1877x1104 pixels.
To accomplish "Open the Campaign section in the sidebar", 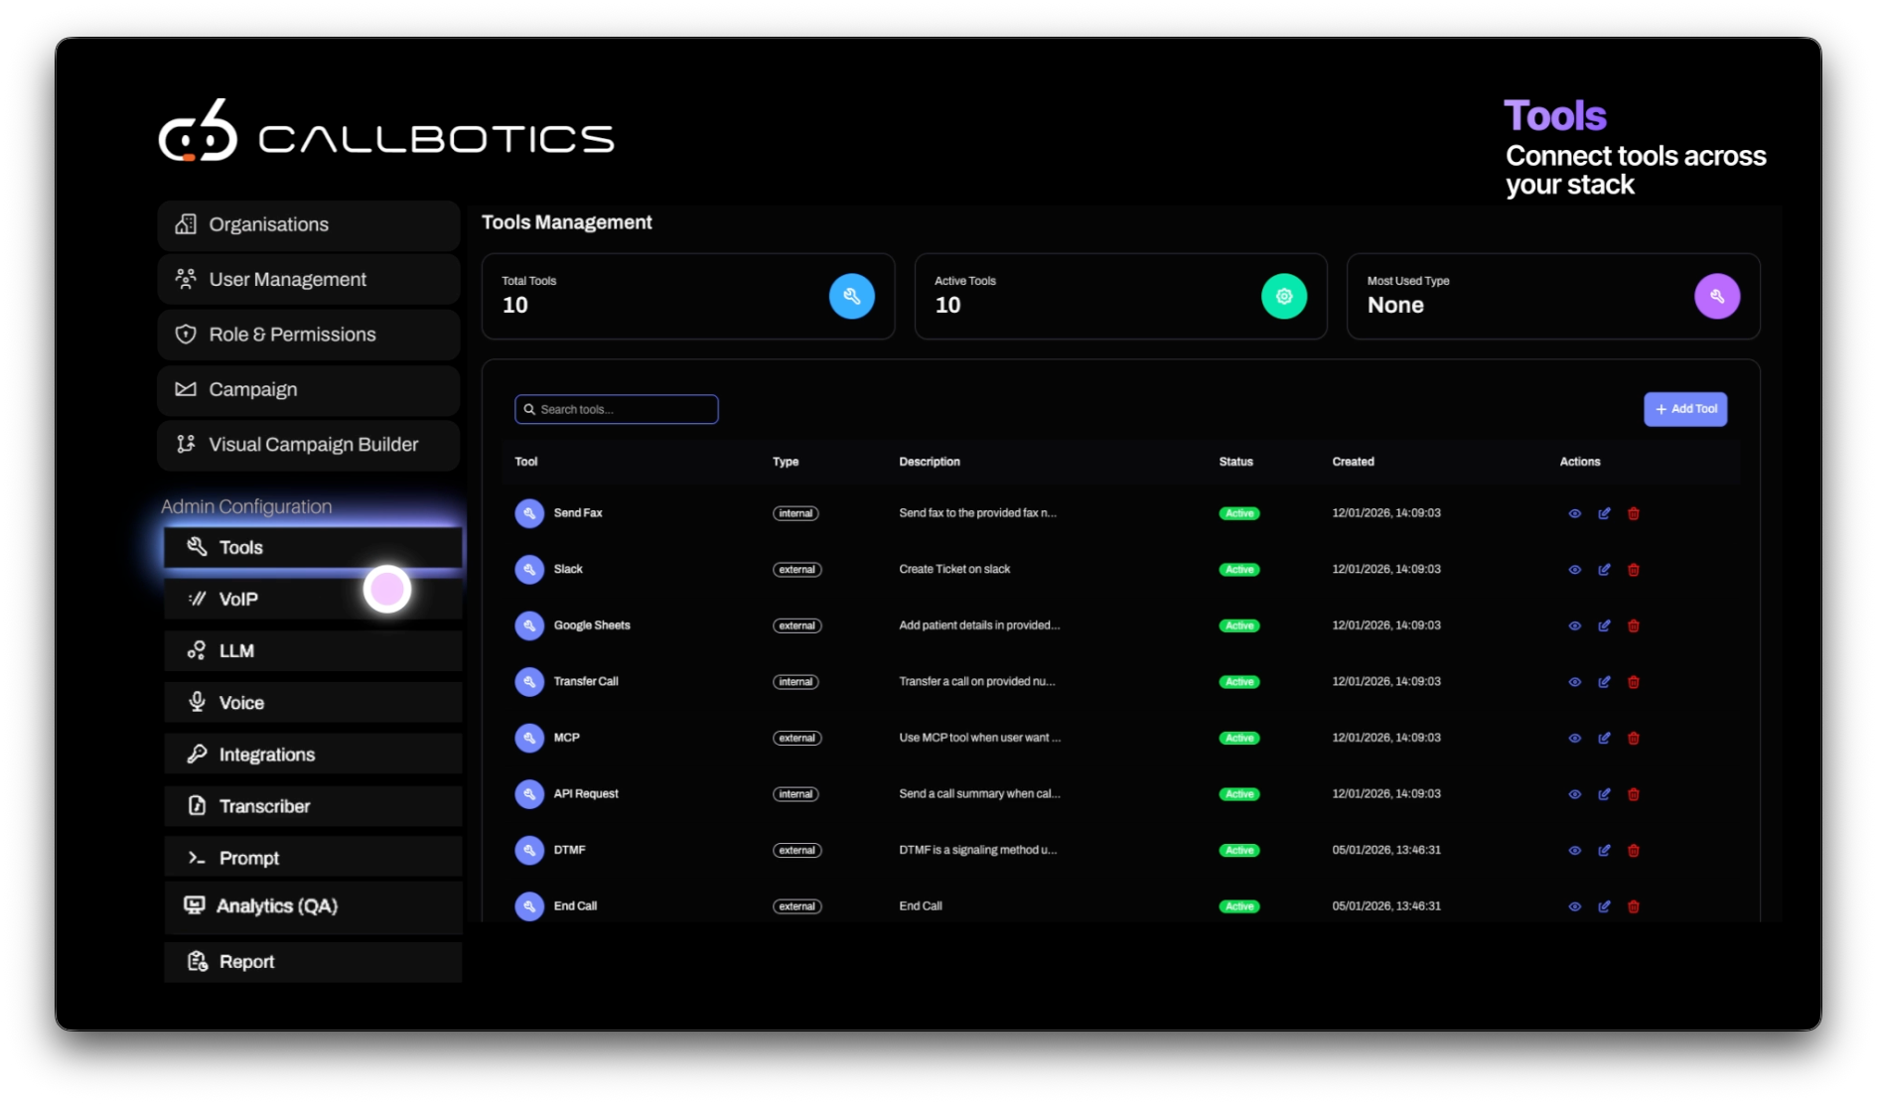I will pyautogui.click(x=253, y=389).
